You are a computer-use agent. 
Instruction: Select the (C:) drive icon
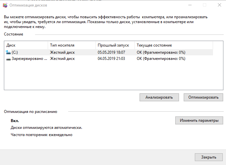pyautogui.click(x=8, y=52)
